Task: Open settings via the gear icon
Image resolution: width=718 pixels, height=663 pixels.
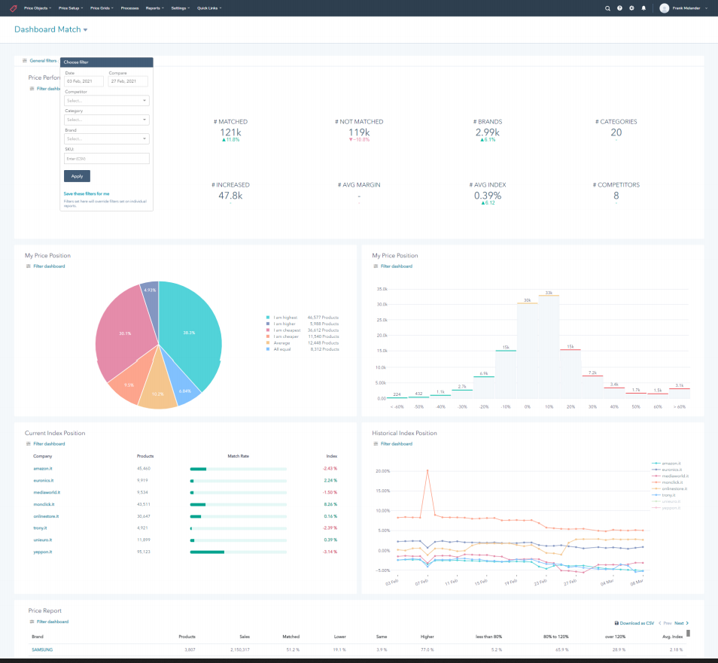Action: point(631,8)
